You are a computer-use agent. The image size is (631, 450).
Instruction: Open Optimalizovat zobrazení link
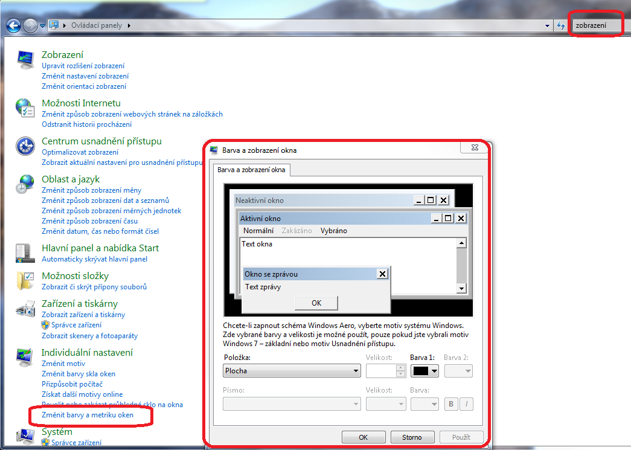(x=80, y=152)
